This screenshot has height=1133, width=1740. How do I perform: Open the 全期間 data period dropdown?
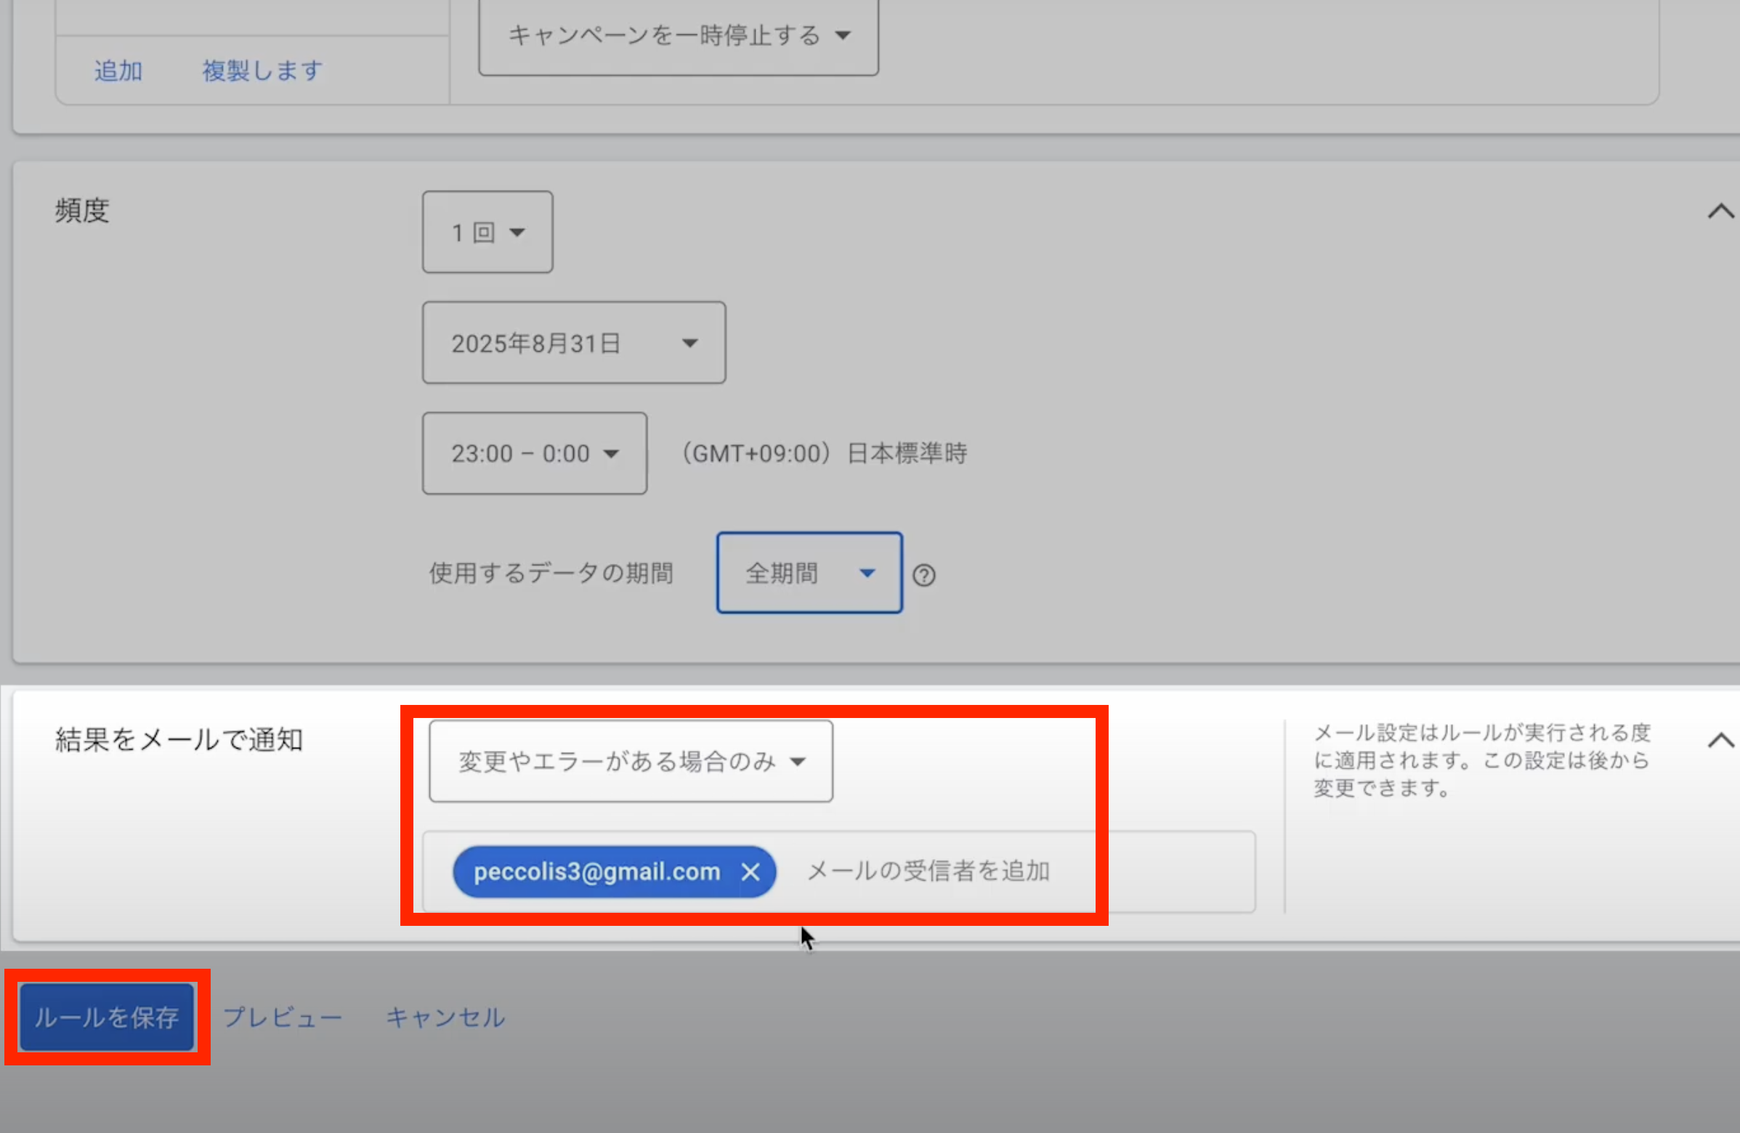coord(809,573)
